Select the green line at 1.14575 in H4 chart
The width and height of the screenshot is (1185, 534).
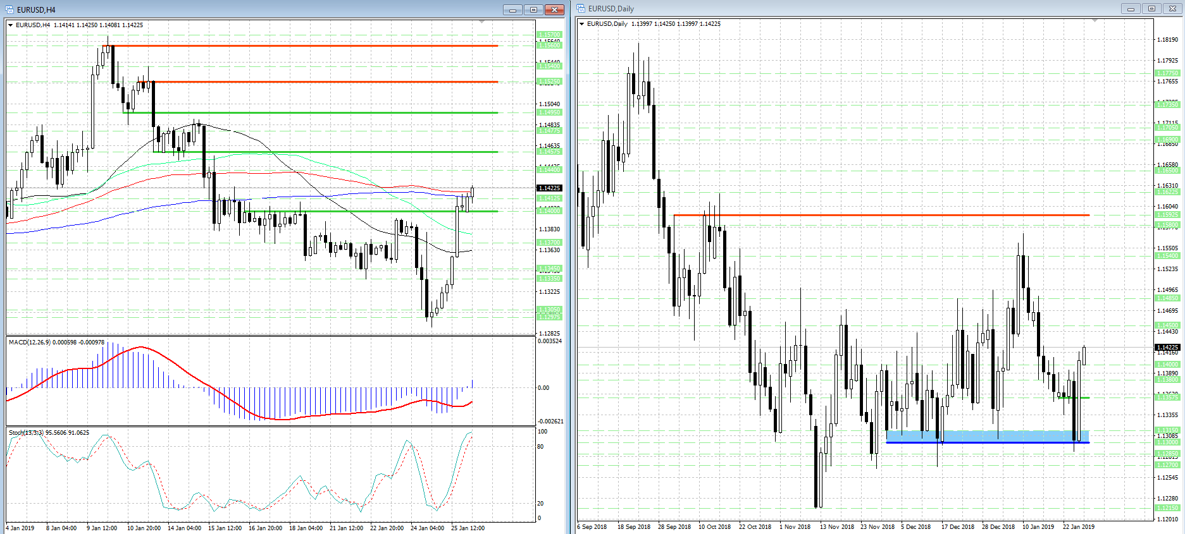(325, 152)
